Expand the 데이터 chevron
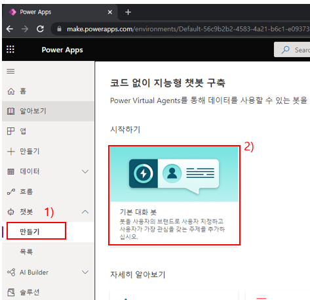This screenshot has height=300, width=310. [85, 171]
